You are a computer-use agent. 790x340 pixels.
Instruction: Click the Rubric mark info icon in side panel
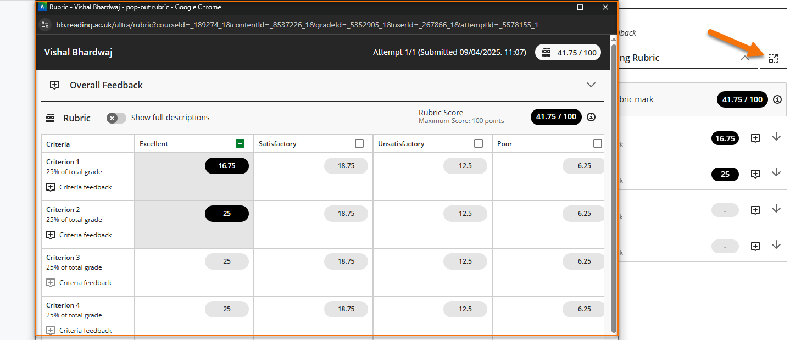coord(777,99)
